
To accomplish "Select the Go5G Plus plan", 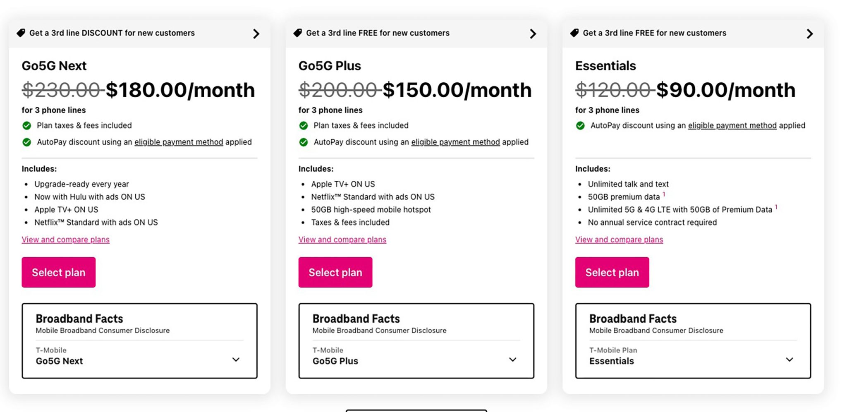I will 335,272.
